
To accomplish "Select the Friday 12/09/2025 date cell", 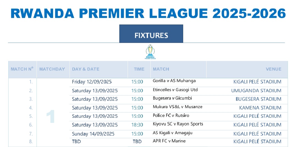I will (92, 82).
